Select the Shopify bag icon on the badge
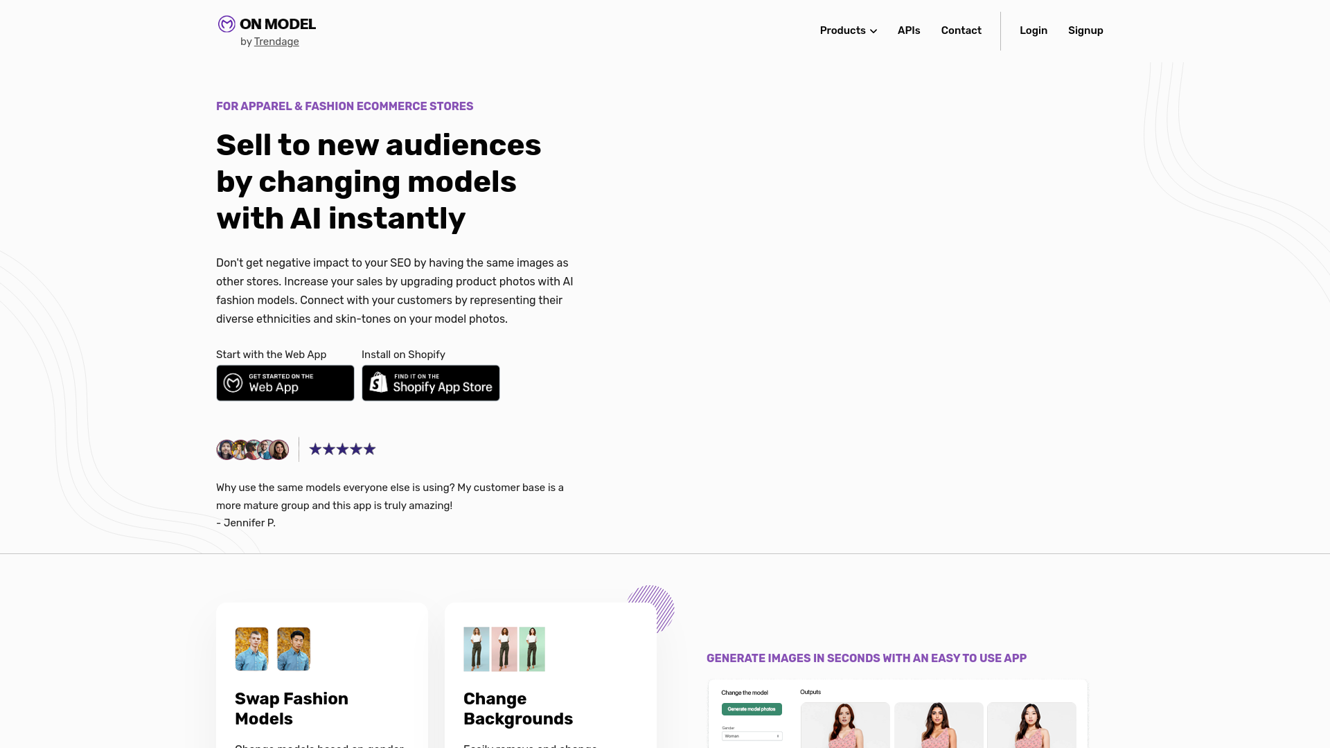This screenshot has width=1330, height=748. pyautogui.click(x=378, y=382)
